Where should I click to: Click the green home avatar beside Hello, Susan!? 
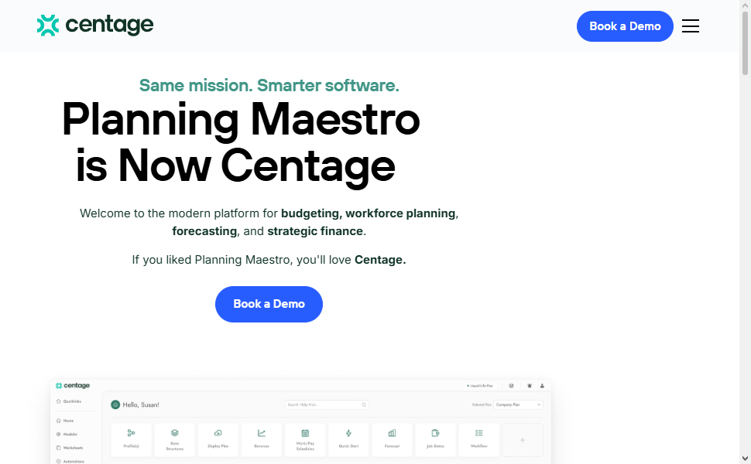(115, 404)
